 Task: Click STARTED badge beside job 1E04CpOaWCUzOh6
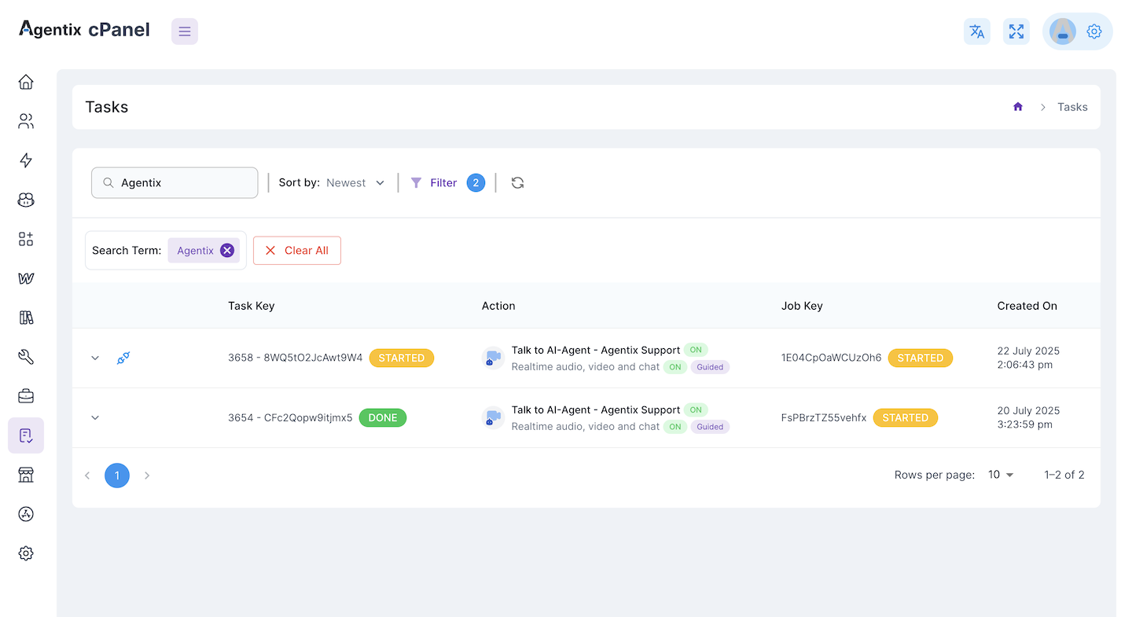[x=921, y=358]
